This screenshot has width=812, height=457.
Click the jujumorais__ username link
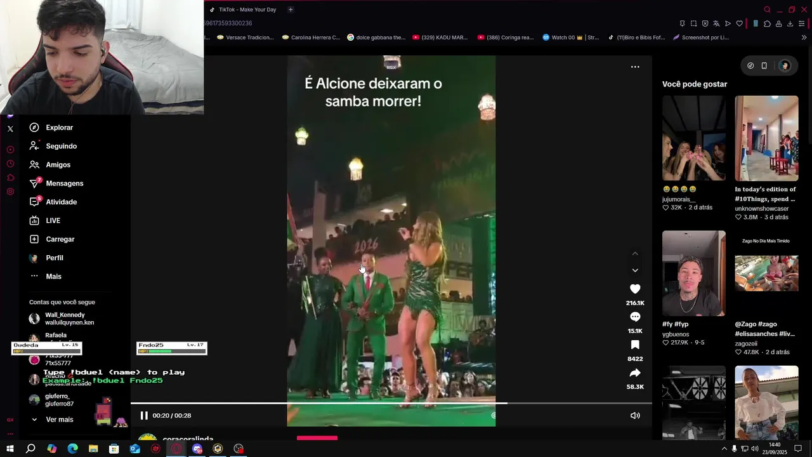[679, 199]
